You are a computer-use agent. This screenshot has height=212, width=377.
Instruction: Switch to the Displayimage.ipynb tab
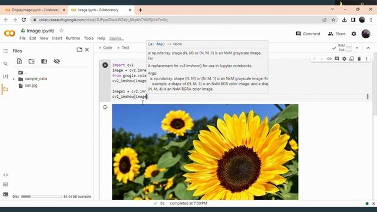35,10
